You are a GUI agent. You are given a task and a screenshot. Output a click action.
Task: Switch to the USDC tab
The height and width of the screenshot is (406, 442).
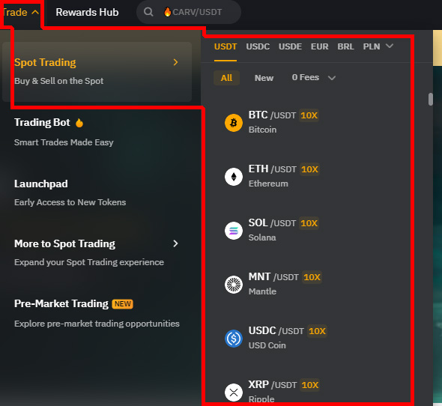258,46
